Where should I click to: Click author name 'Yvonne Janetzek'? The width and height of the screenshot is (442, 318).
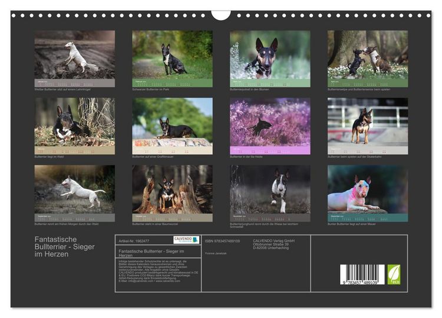(x=216, y=253)
